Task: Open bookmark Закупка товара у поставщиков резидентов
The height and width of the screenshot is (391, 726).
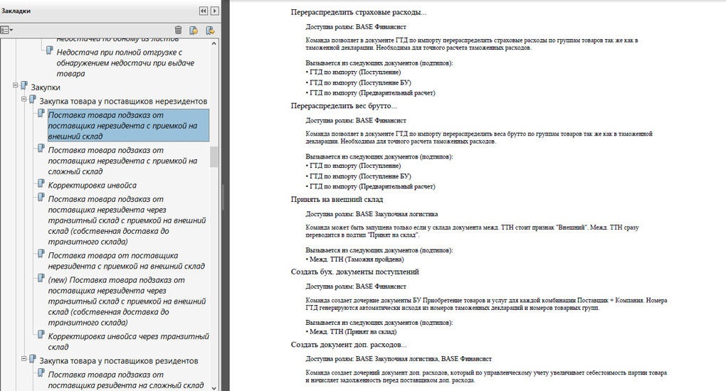Action: coord(119,361)
